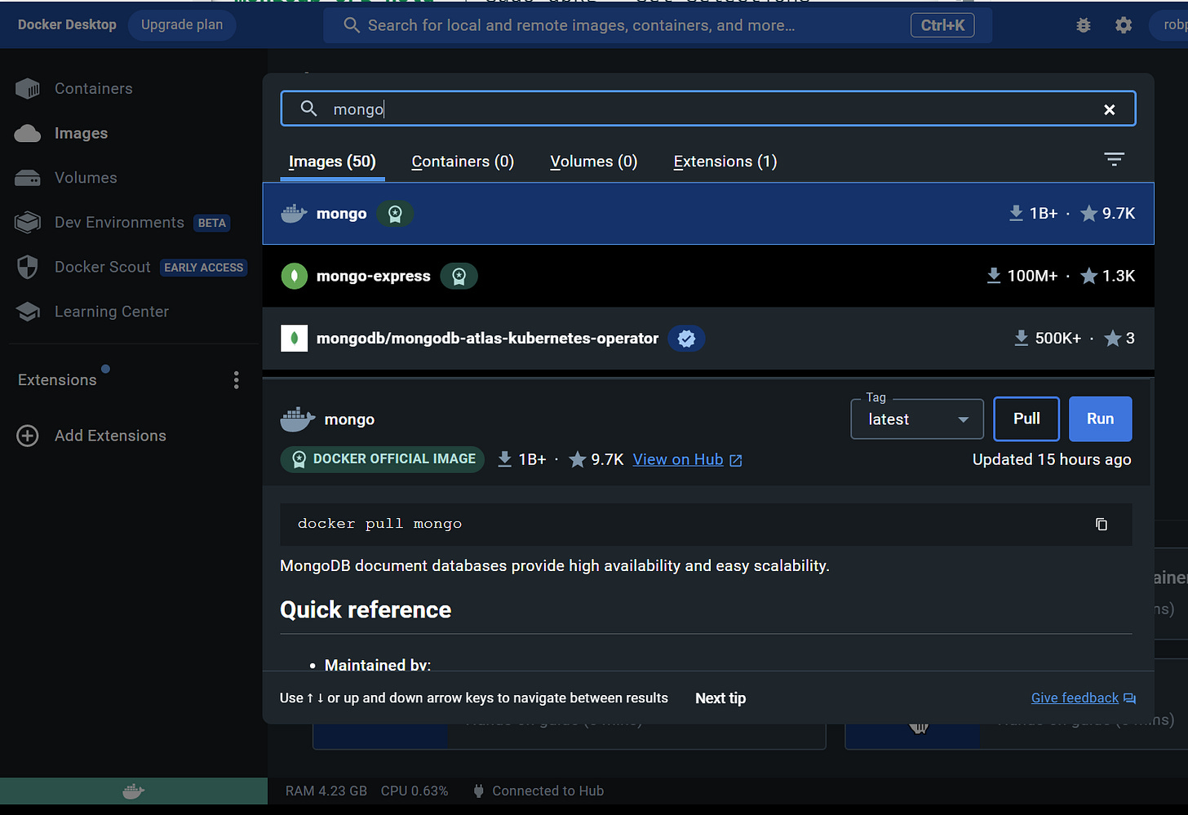Click the Dev Environments BETA label
The width and height of the screenshot is (1188, 815).
click(x=212, y=224)
